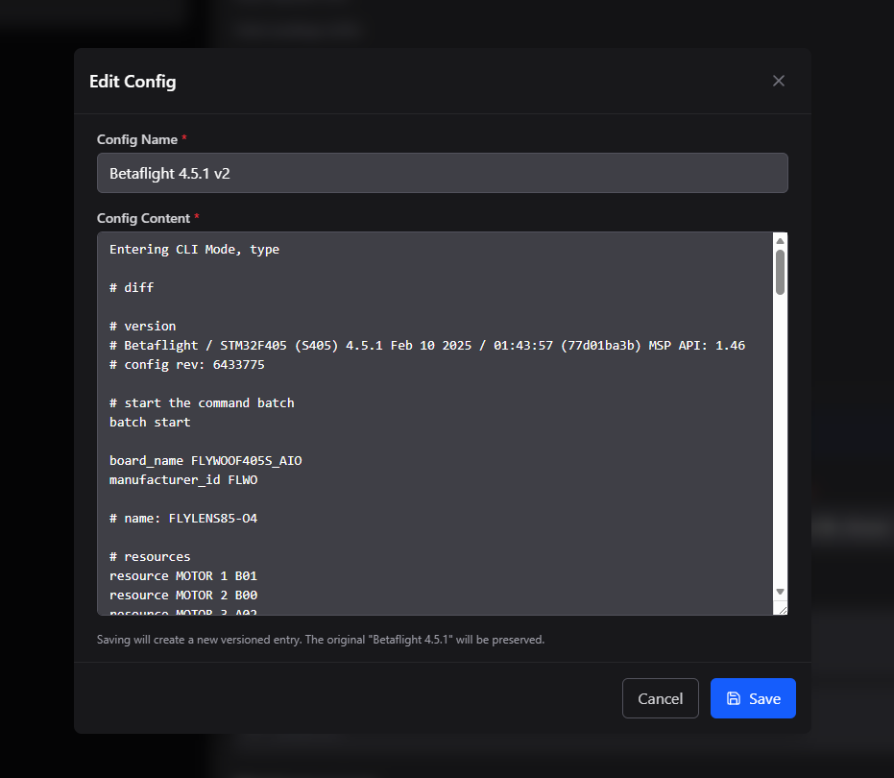894x778 pixels.
Task: Click the '# diff' line
Action: point(132,287)
